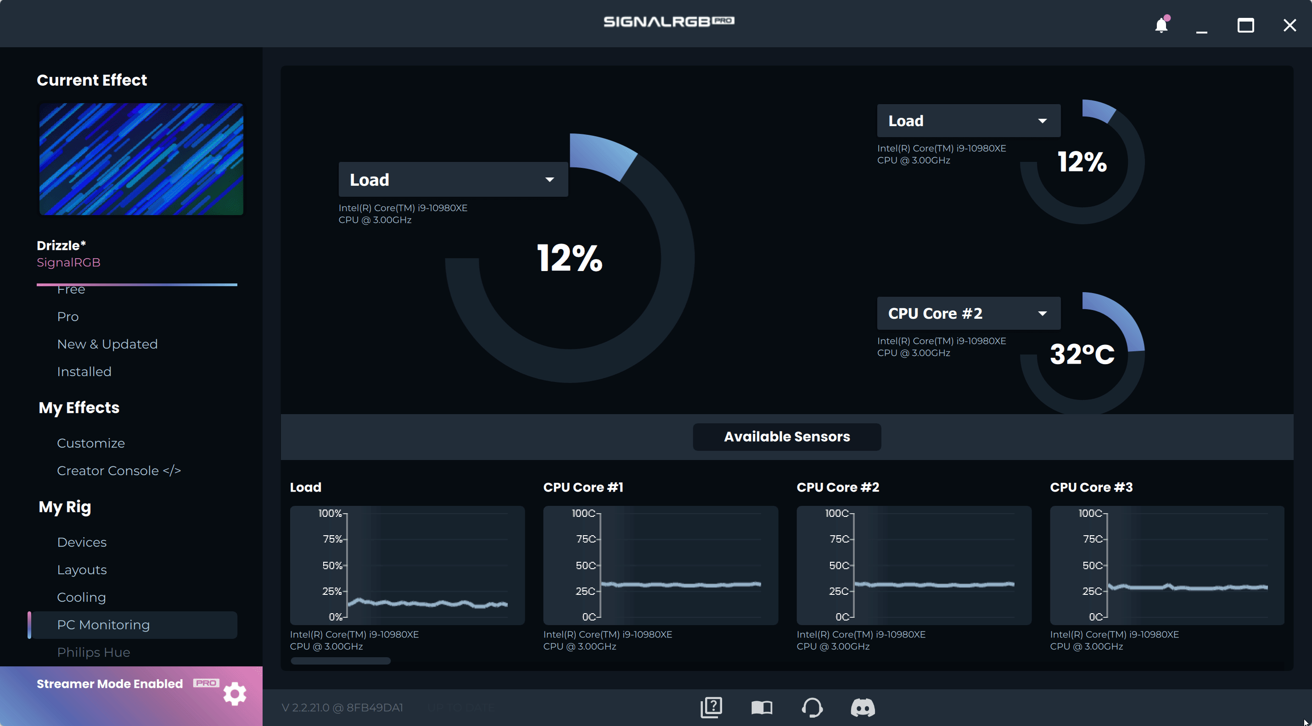Maximize the SignalRGB window
The width and height of the screenshot is (1312, 726).
[x=1245, y=25]
